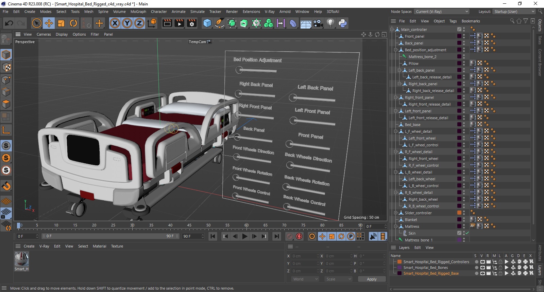The image size is (544, 292).
Task: Click the Python script icon
Action: tap(343, 23)
